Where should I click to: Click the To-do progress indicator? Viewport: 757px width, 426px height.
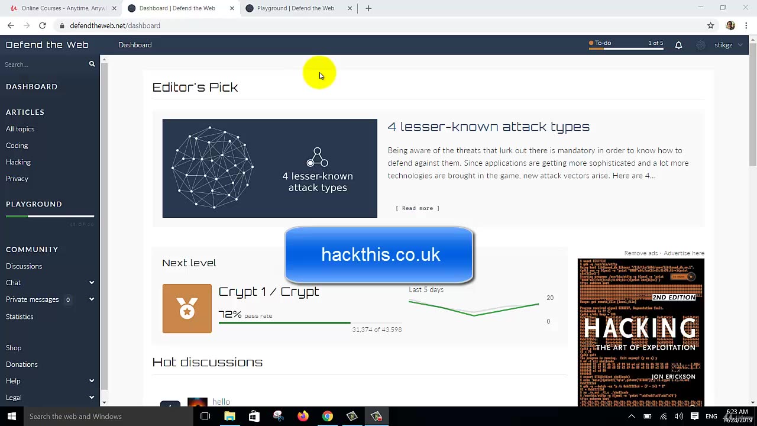626,45
